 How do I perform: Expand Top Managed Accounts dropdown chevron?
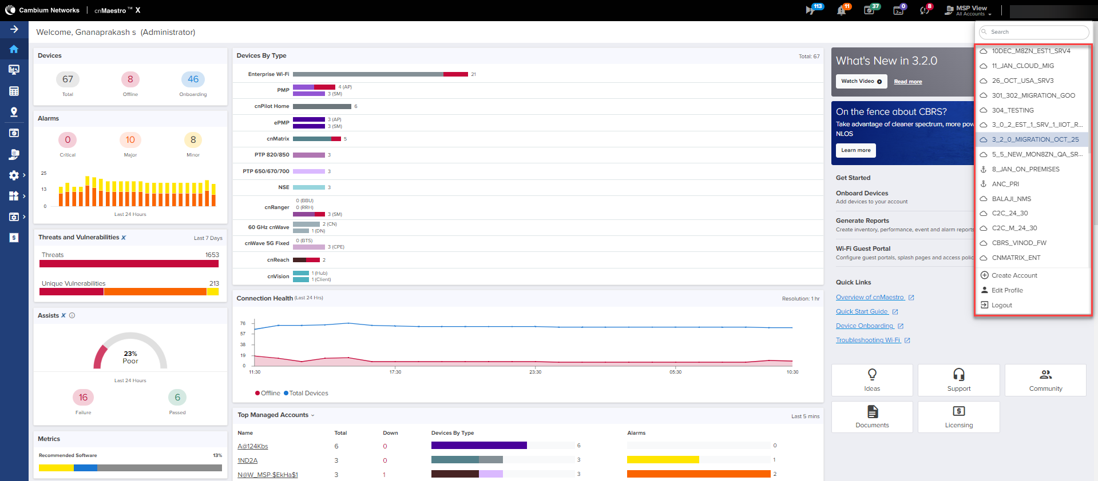[x=313, y=415]
